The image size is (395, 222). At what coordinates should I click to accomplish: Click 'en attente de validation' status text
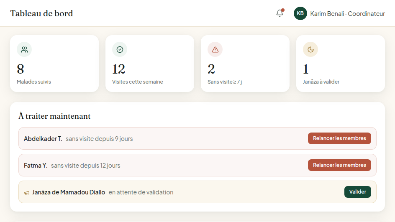click(141, 192)
